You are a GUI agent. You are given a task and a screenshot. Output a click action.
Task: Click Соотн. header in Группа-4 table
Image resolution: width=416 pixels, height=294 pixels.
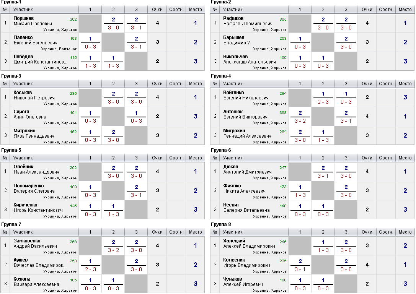tap(386, 84)
